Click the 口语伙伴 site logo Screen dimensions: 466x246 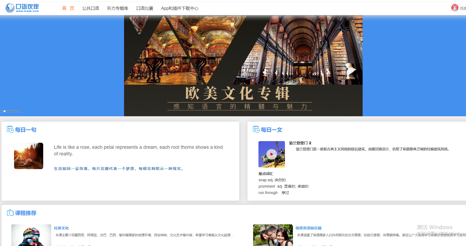click(23, 8)
